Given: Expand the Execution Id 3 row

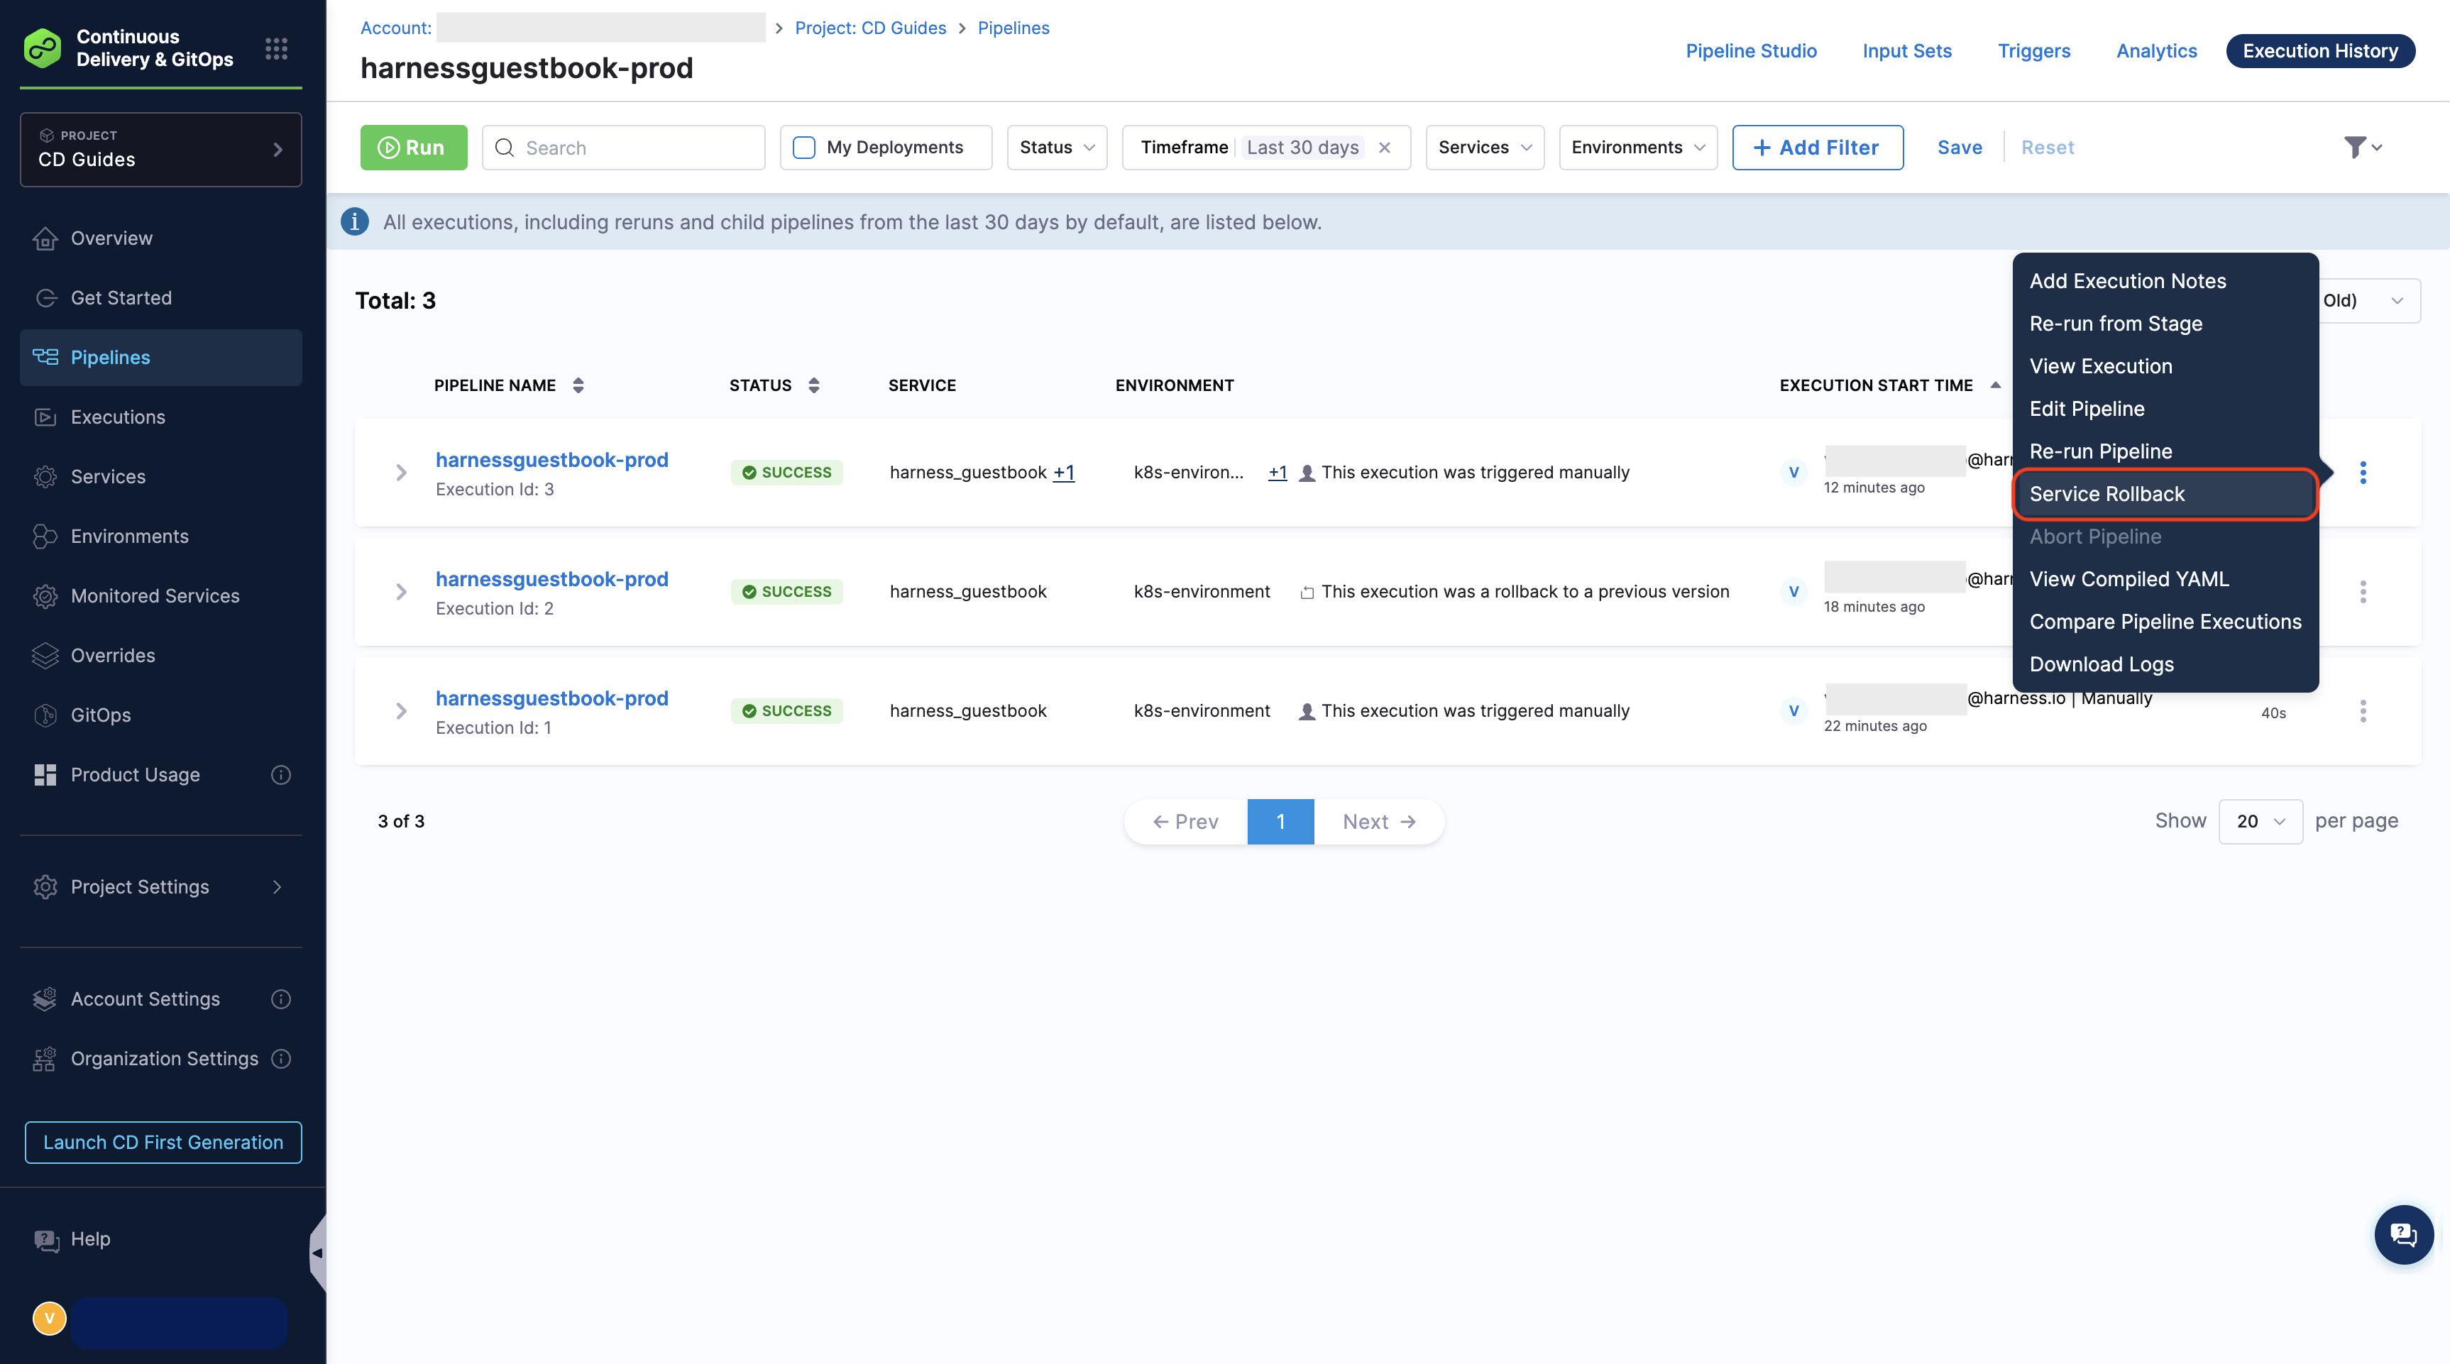Looking at the screenshot, I should pyautogui.click(x=402, y=473).
